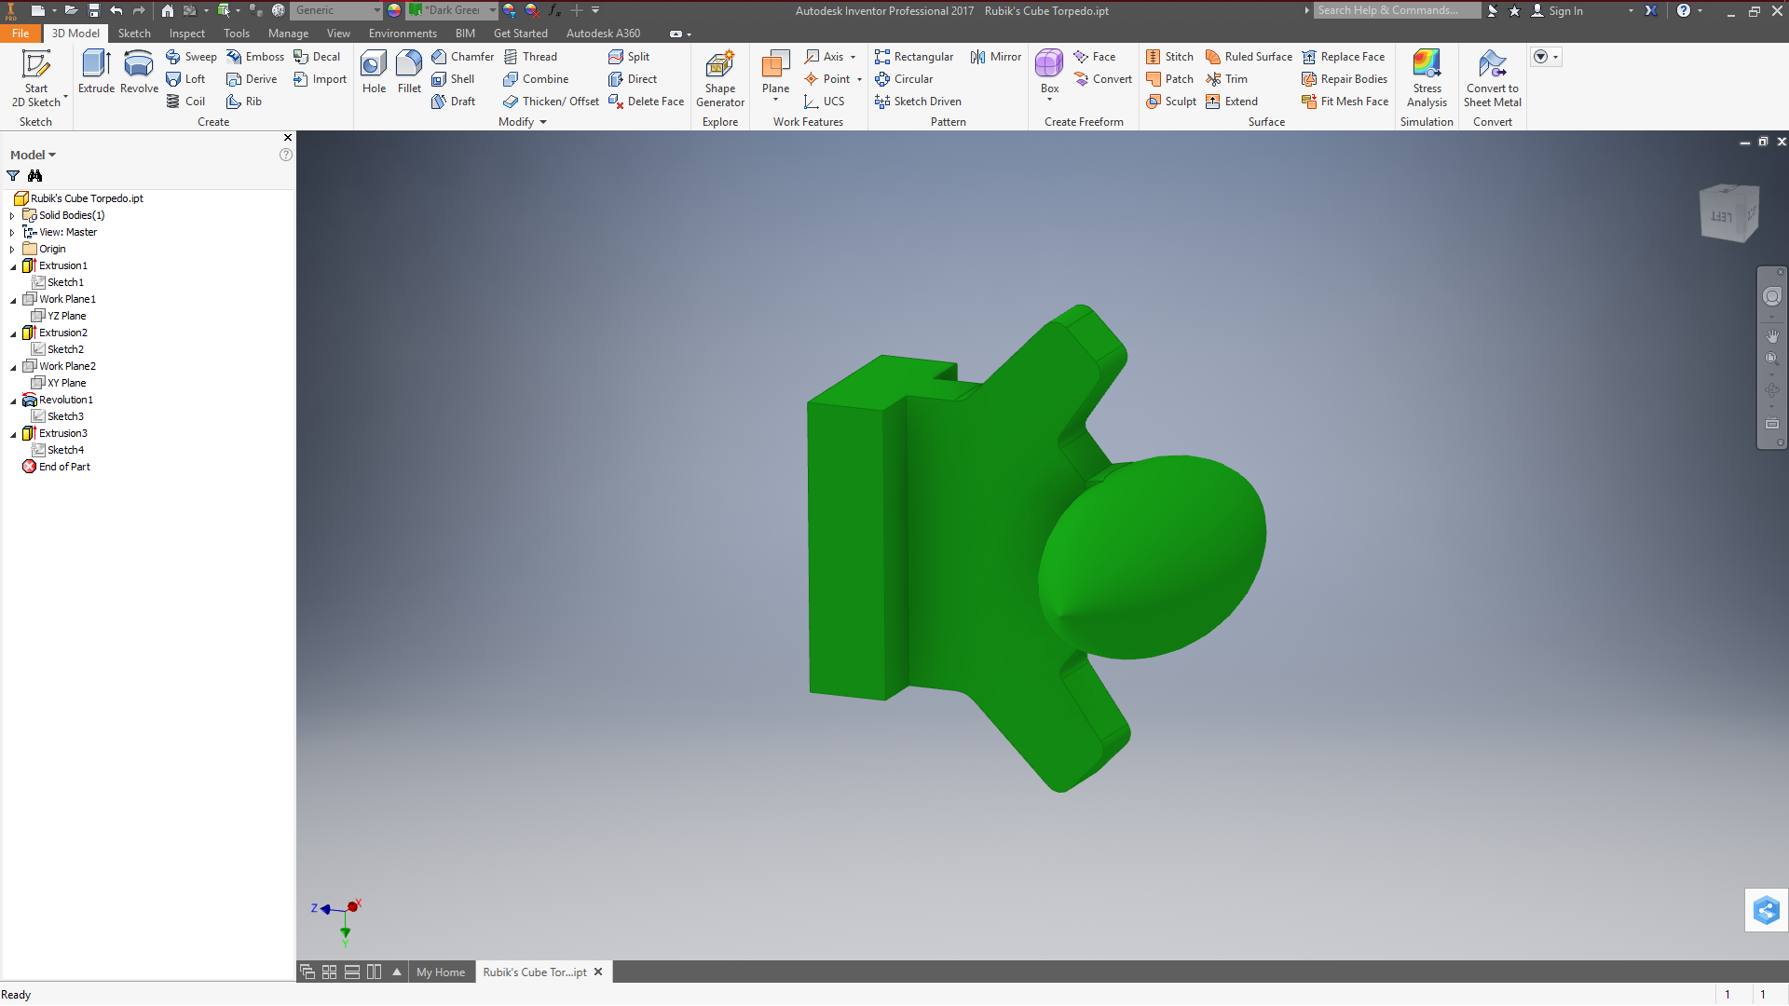Open the Full Navigation Wheel
Image resolution: width=1789 pixels, height=1006 pixels.
pos(1771,296)
